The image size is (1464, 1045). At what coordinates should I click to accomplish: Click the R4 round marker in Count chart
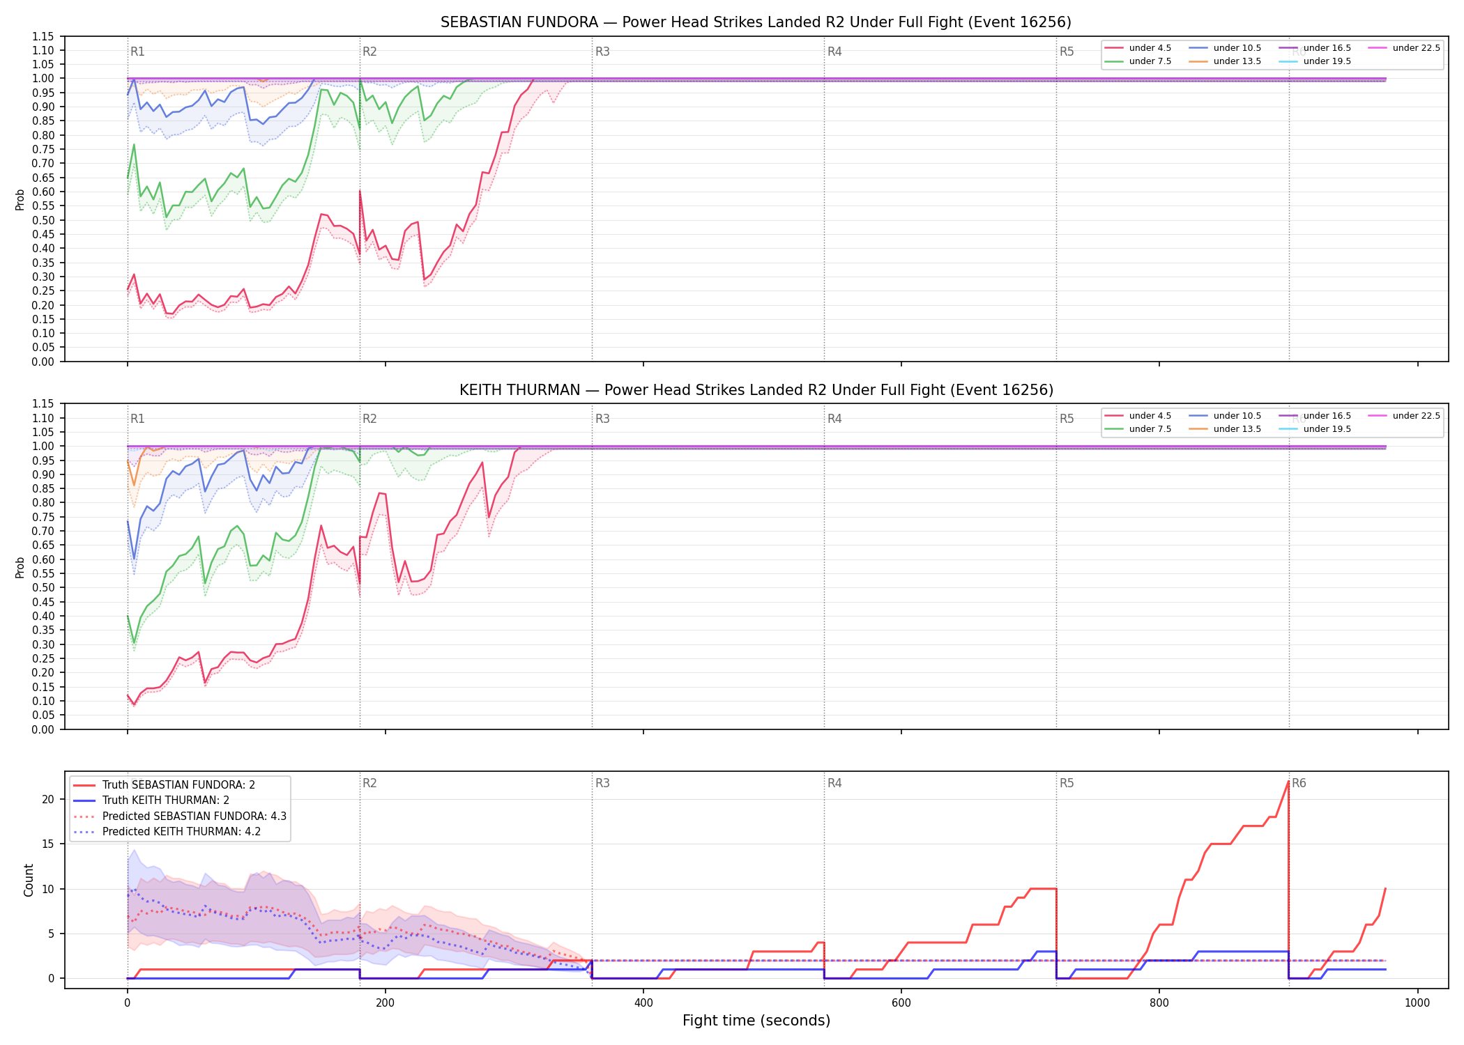click(x=834, y=783)
